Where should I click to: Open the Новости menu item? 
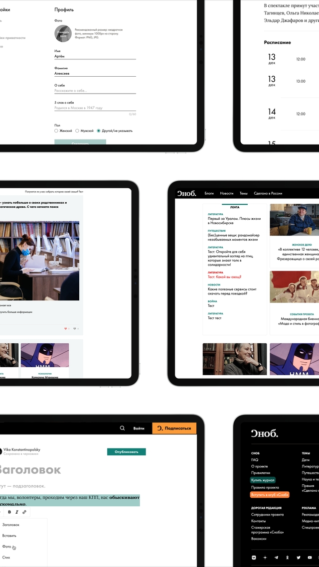[227, 193]
